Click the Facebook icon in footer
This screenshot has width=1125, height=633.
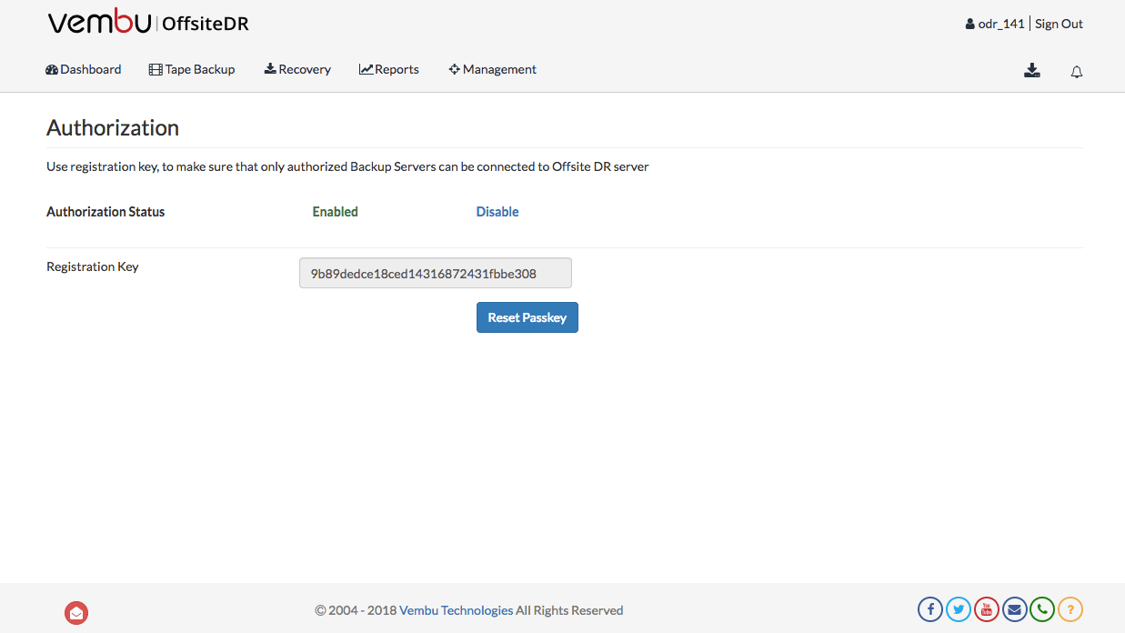click(929, 609)
